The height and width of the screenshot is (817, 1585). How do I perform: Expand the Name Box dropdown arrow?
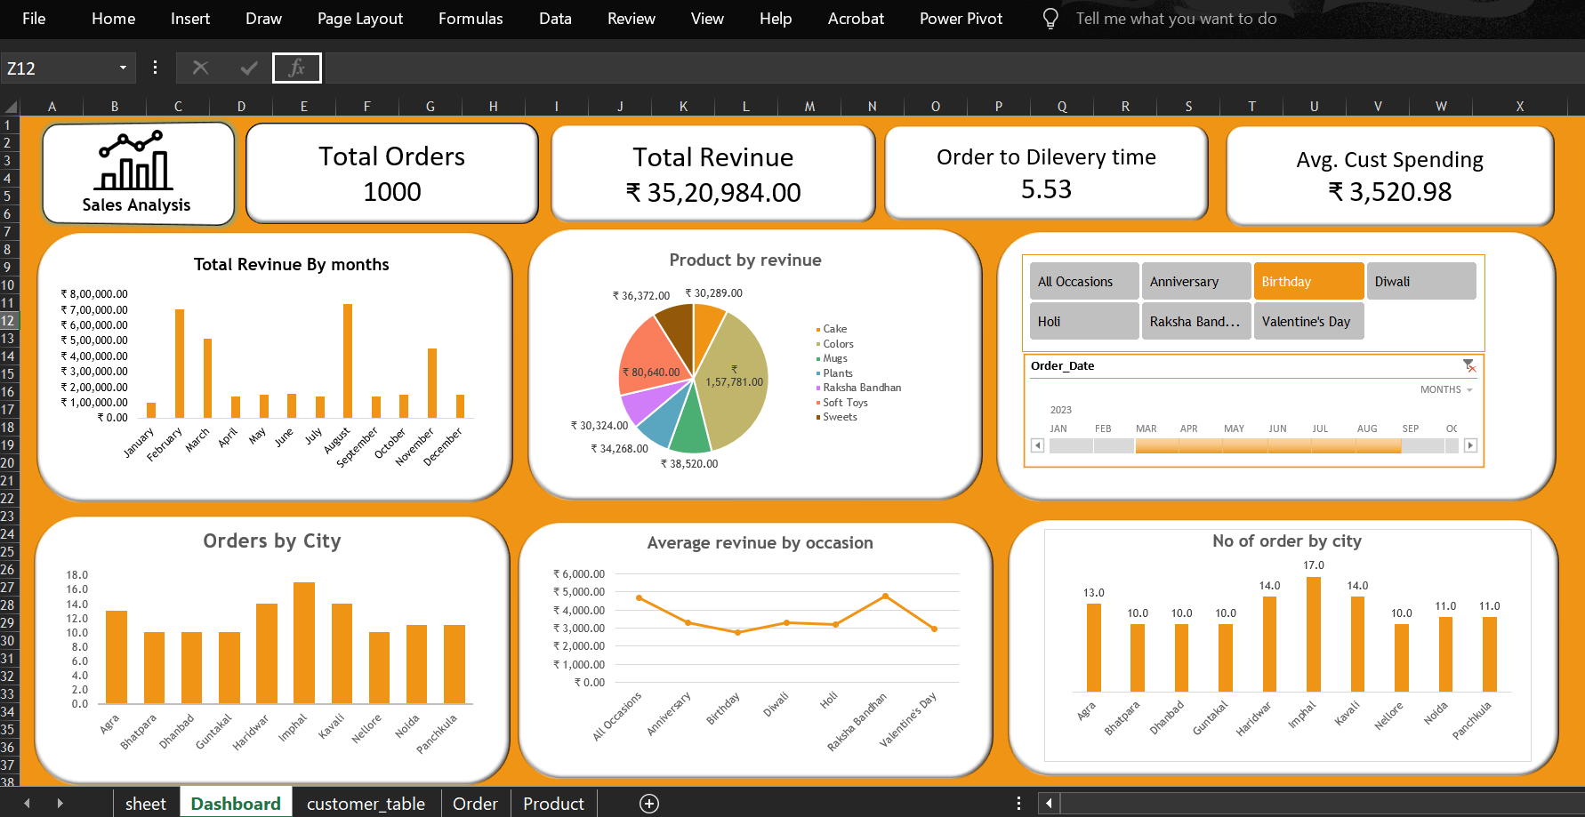(x=123, y=68)
